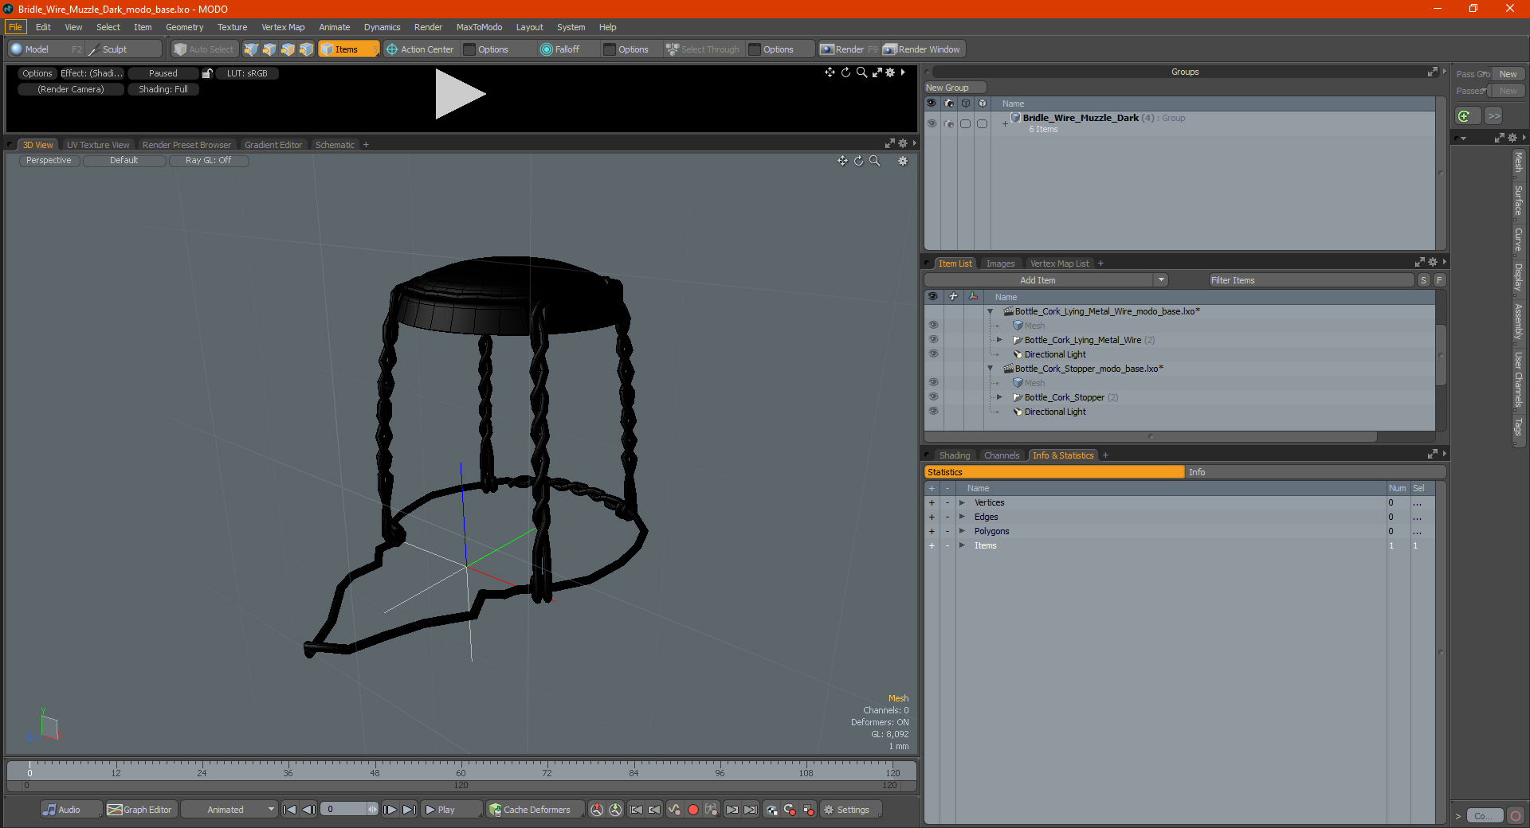Toggle the render preview lock icon
1530x828 pixels.
tap(207, 73)
